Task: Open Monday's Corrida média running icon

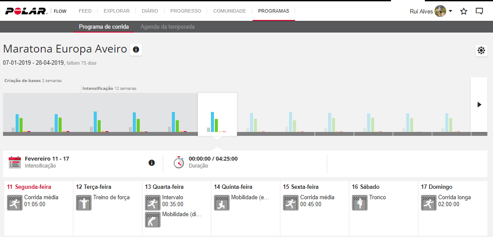Action: 15,203
